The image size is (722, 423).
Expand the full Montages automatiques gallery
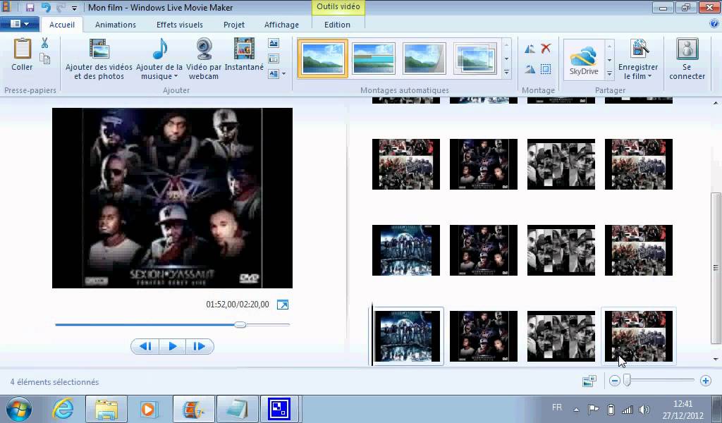pyautogui.click(x=506, y=73)
